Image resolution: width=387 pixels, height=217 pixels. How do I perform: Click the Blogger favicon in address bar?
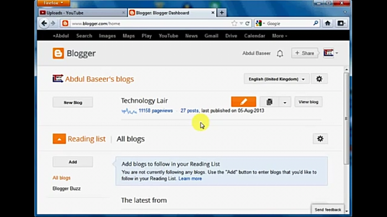[65, 23]
